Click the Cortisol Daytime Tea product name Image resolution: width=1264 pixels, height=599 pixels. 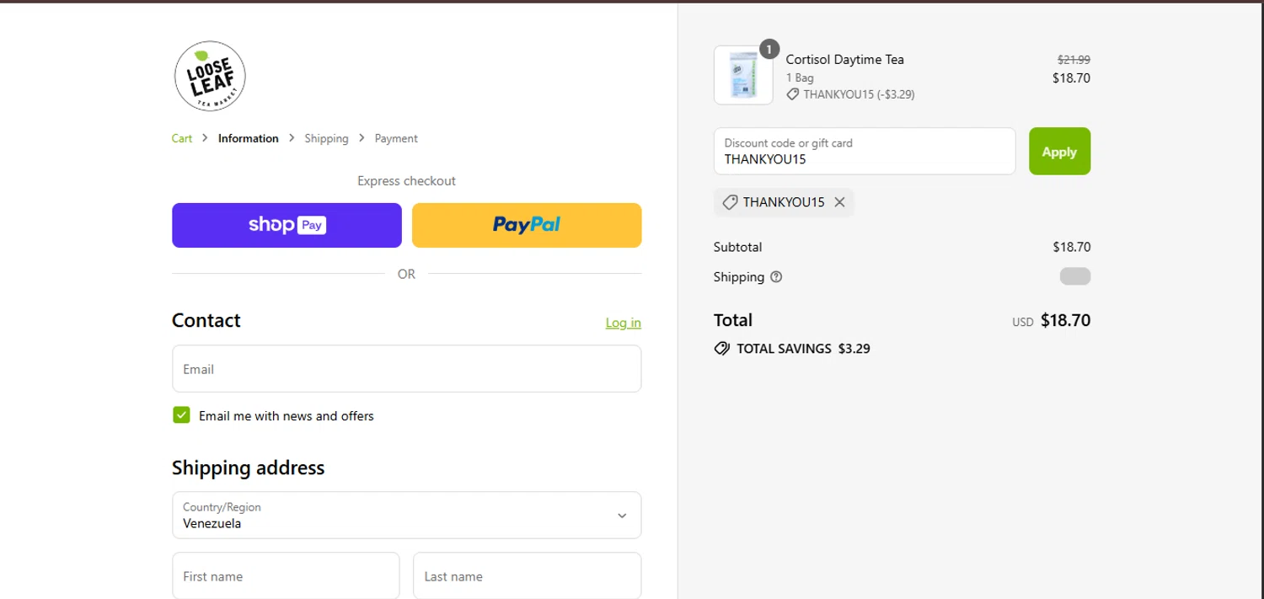tap(844, 59)
